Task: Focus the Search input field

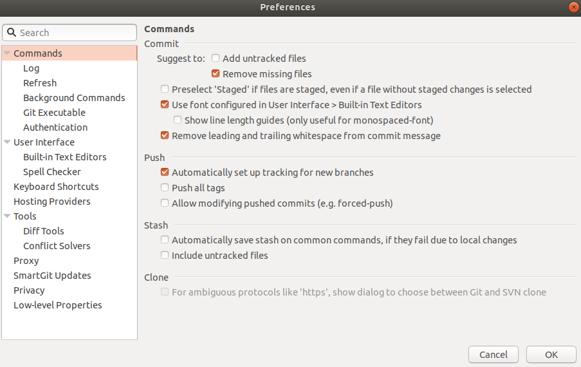Action: 69,33
